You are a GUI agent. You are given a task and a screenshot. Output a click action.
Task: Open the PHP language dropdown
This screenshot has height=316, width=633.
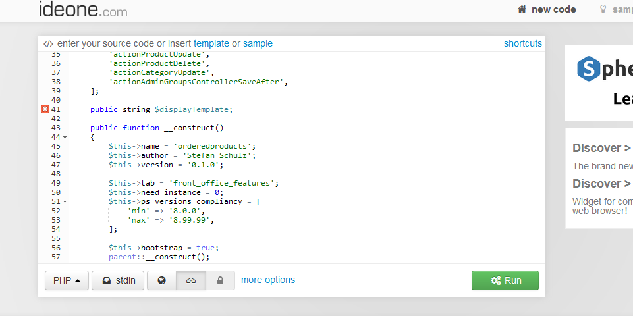pyautogui.click(x=67, y=280)
